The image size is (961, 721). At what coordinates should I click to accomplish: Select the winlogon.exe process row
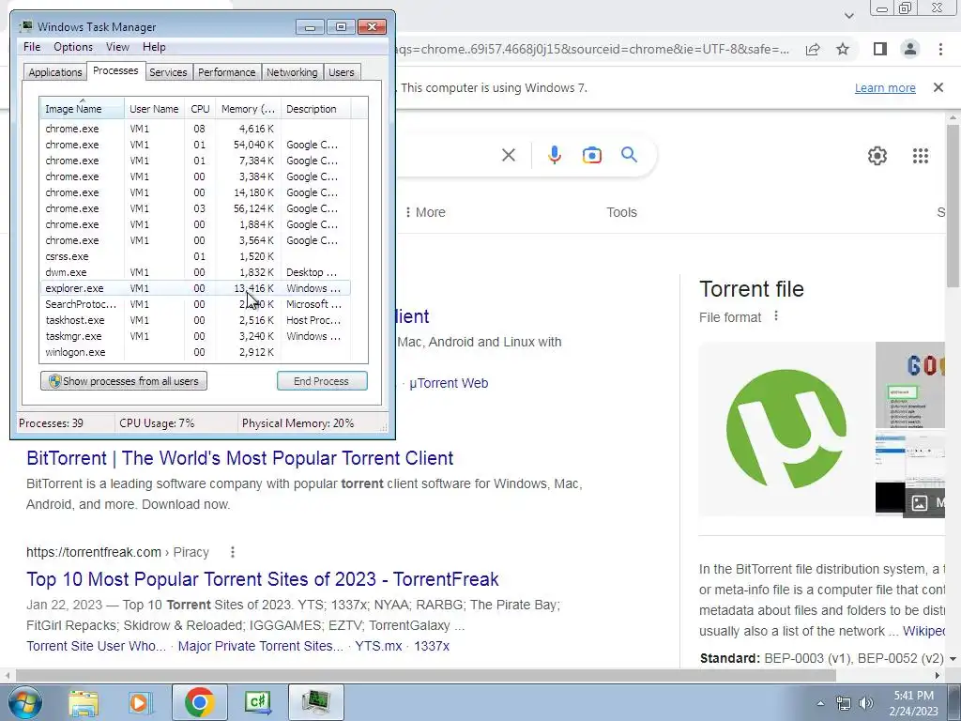coord(195,352)
